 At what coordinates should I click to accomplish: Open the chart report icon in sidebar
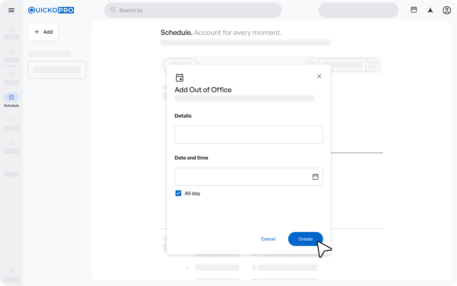click(x=11, y=143)
